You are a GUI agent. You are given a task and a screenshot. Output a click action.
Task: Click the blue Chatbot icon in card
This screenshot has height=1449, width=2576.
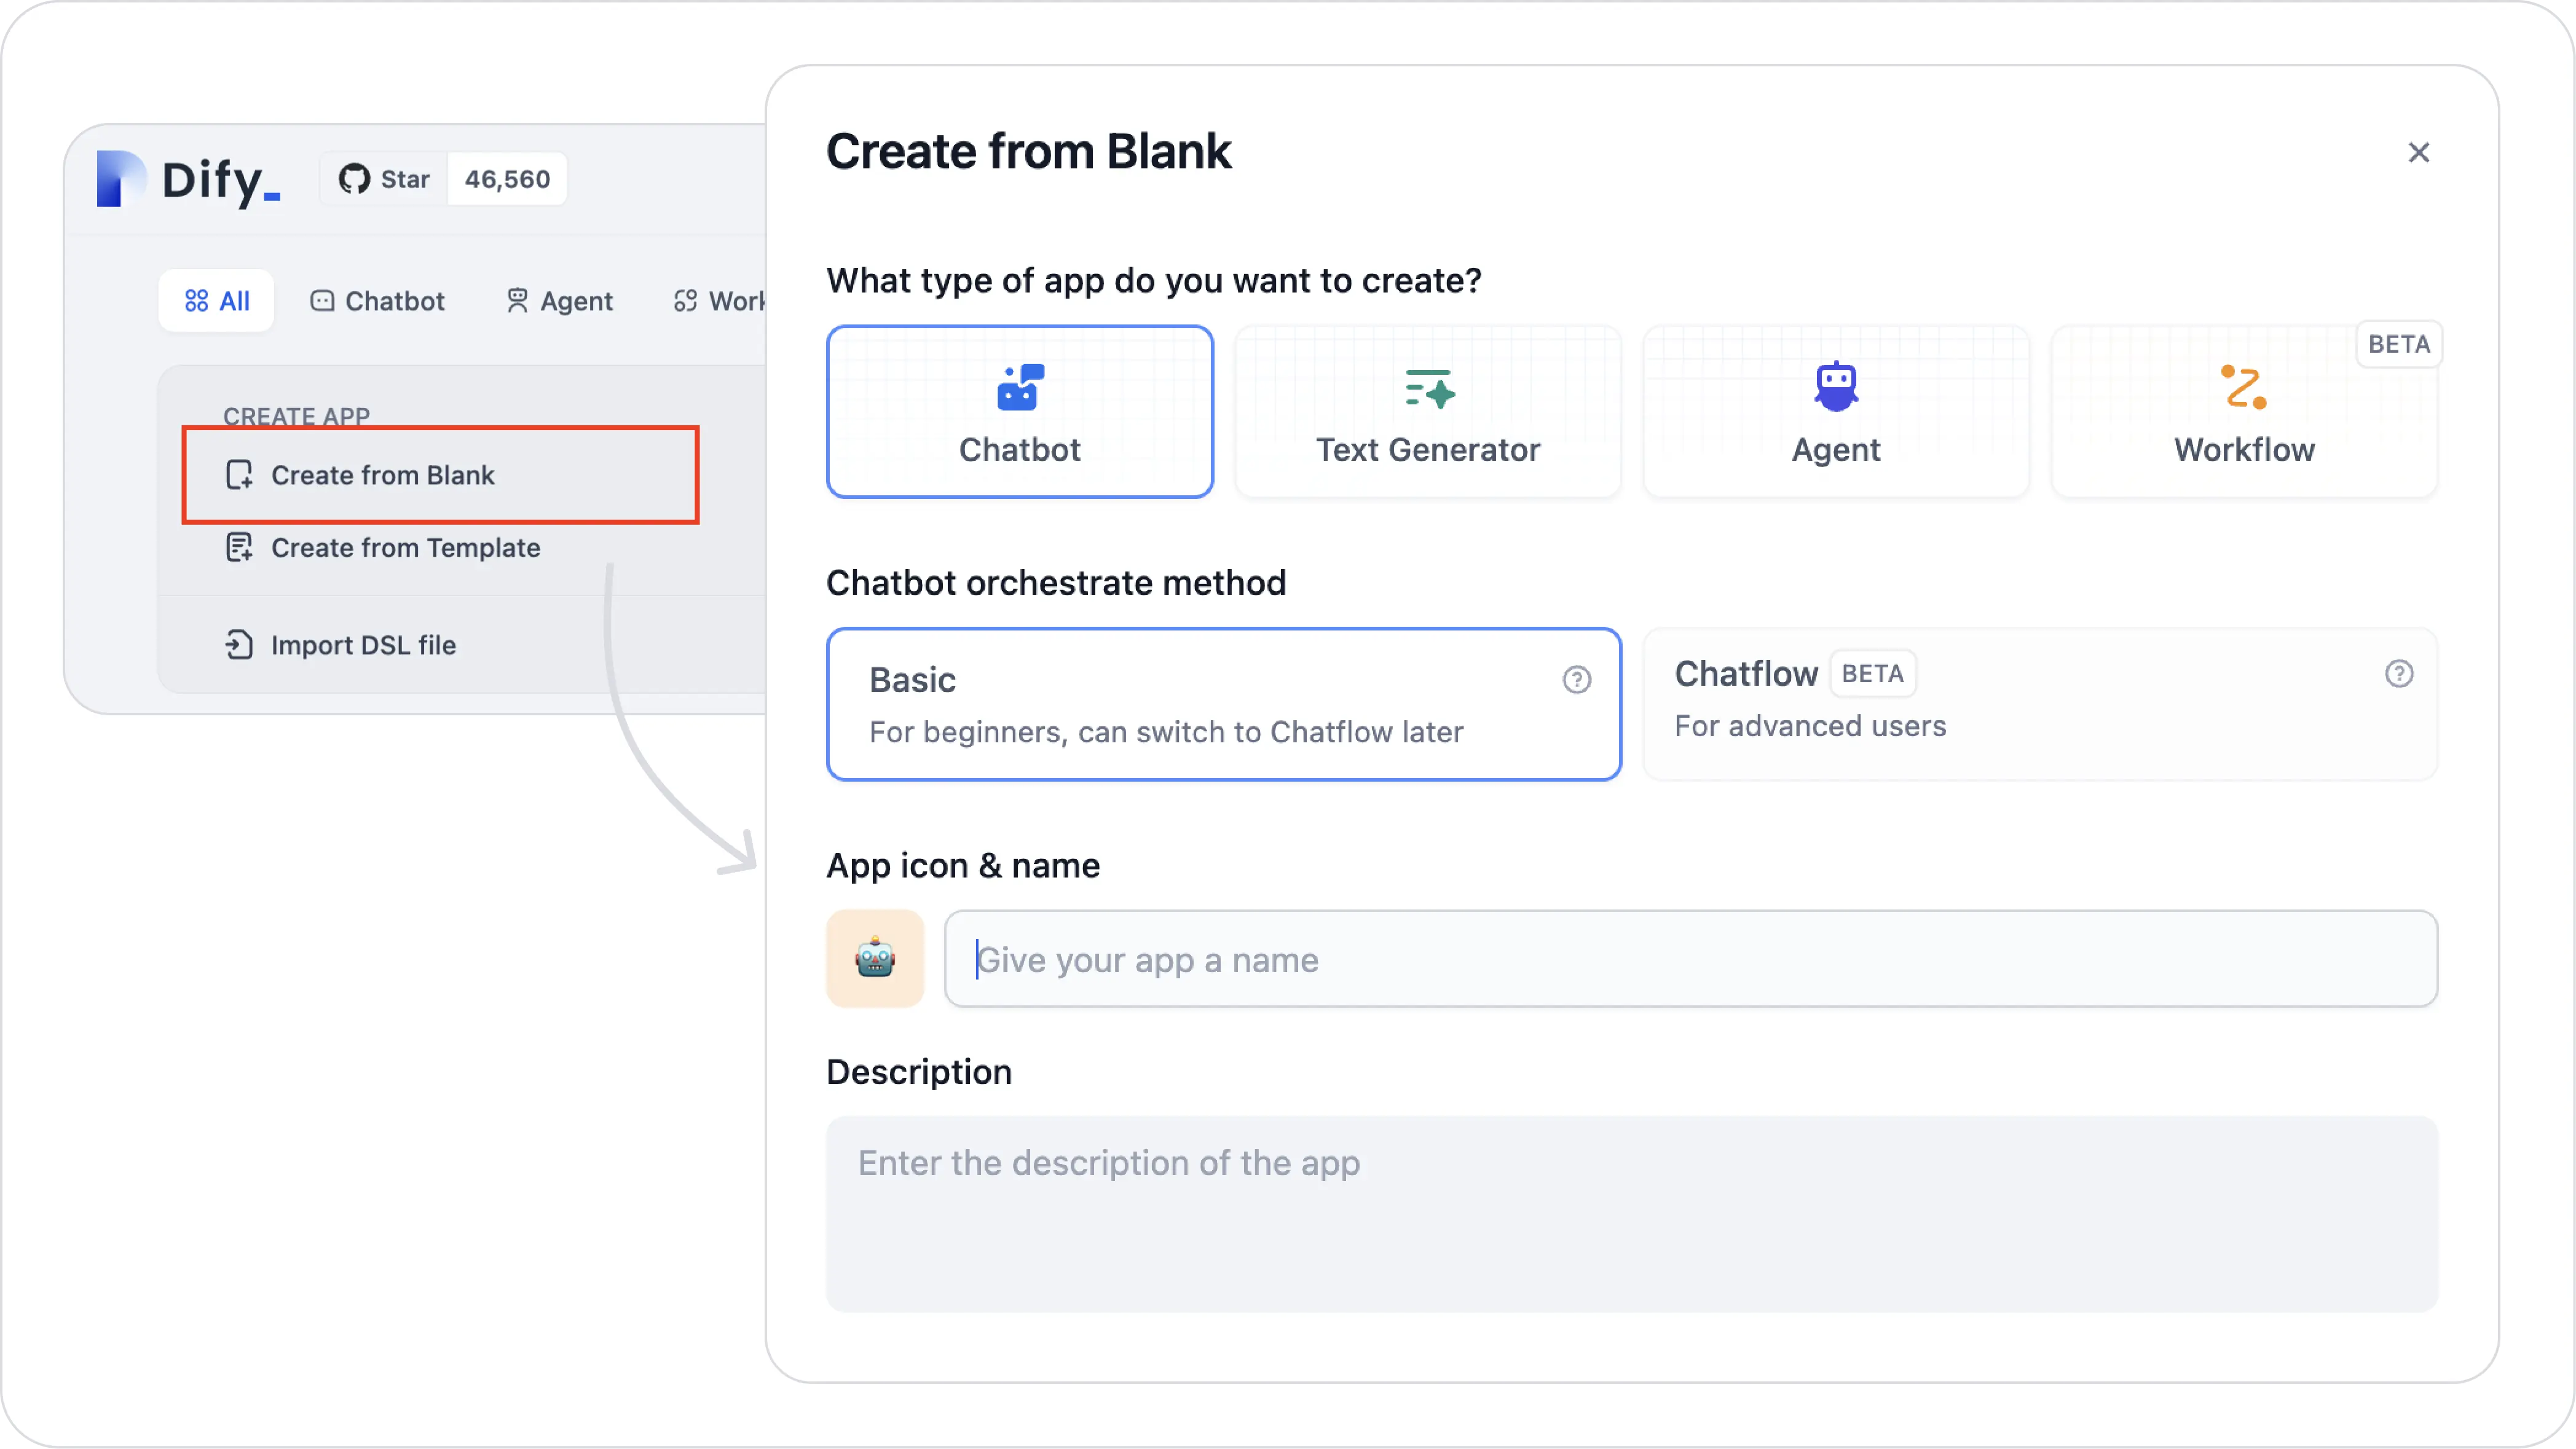pos(1020,388)
